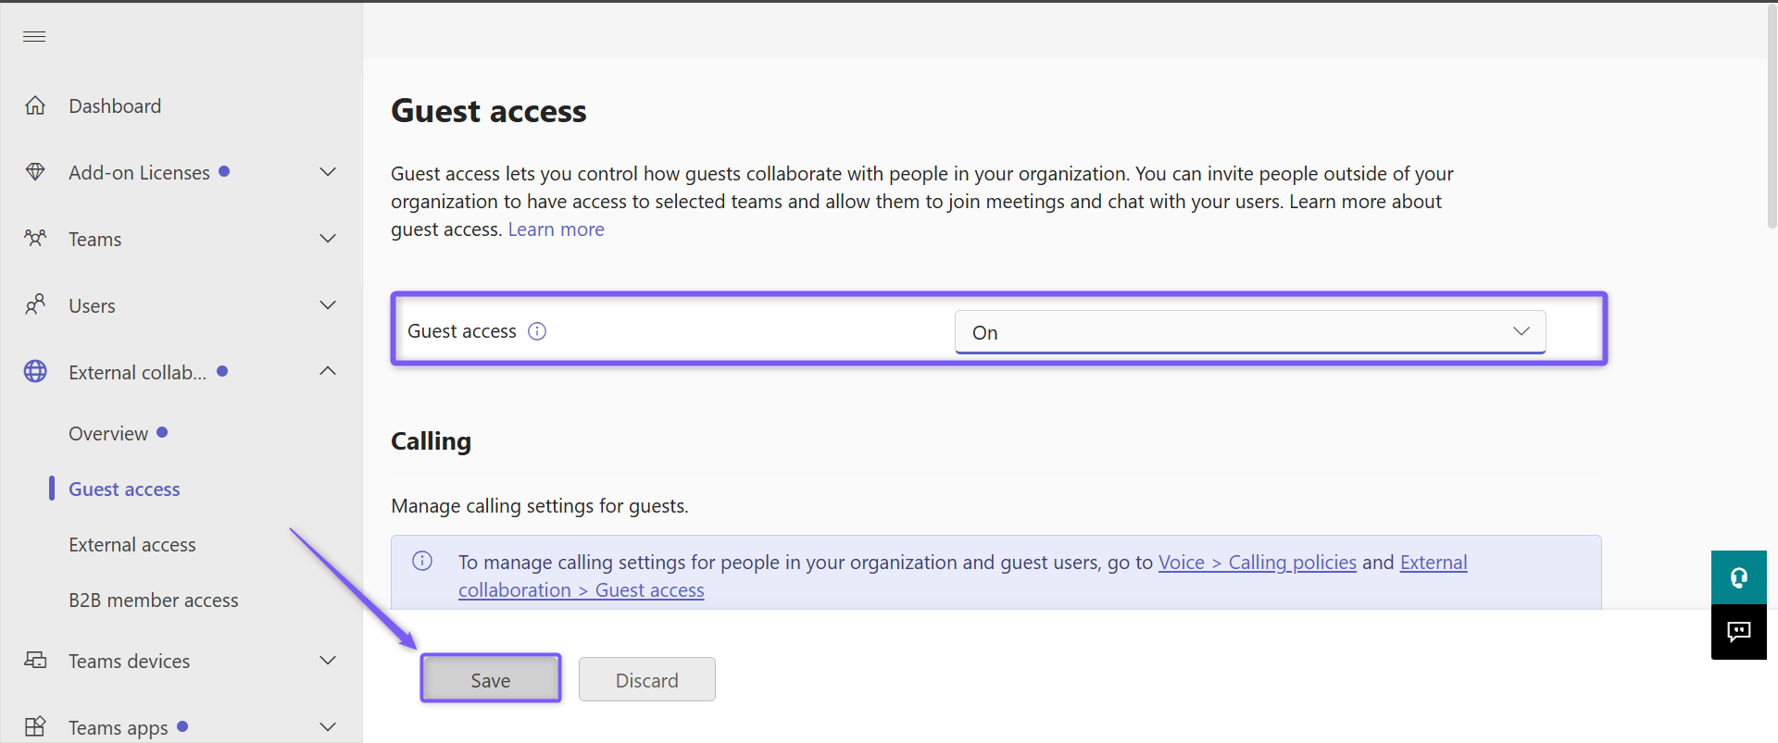This screenshot has width=1778, height=743.
Task: Collapse the External collaboration section
Action: coord(328,372)
